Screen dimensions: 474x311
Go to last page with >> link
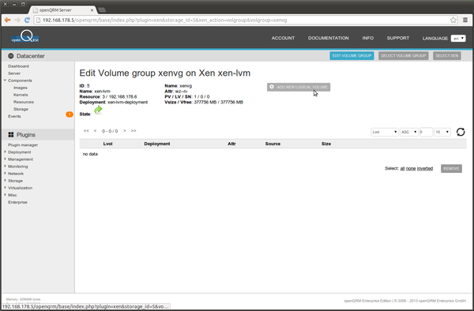[134, 131]
